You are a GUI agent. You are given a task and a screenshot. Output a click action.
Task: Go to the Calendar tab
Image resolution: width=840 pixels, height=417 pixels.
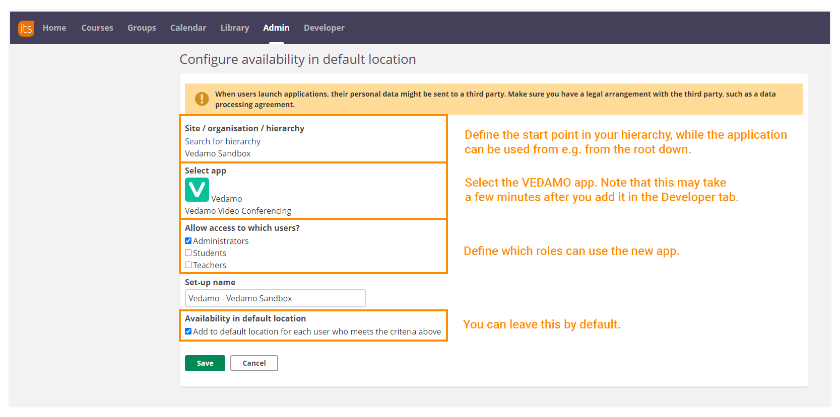pos(188,28)
